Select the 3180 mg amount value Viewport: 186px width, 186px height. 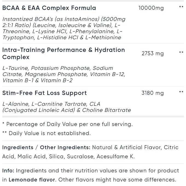point(153,93)
